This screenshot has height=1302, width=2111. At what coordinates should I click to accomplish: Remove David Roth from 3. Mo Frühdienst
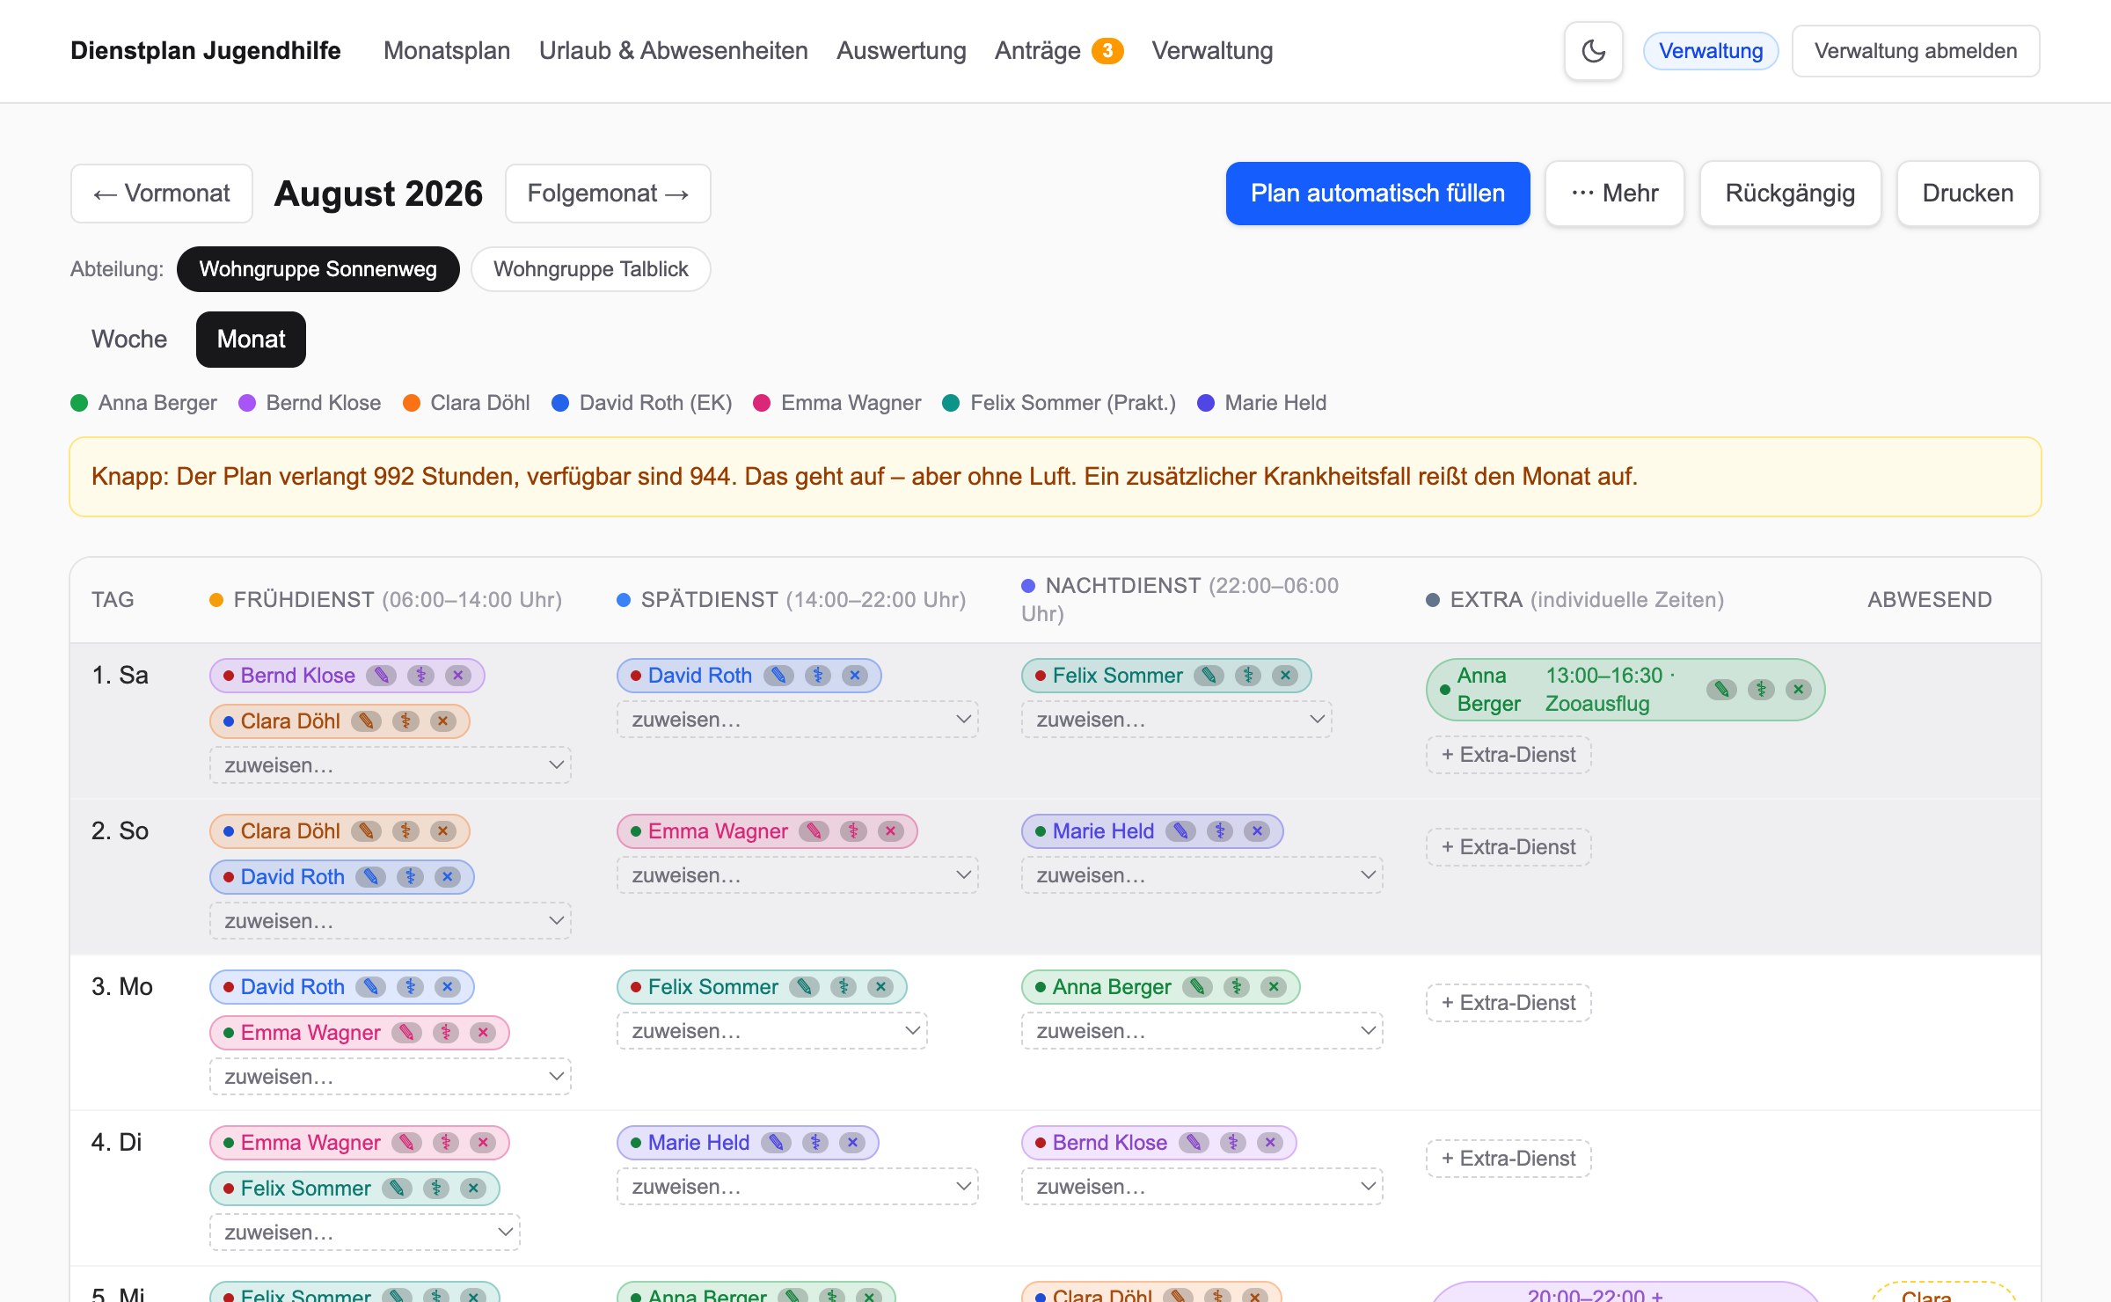(448, 987)
